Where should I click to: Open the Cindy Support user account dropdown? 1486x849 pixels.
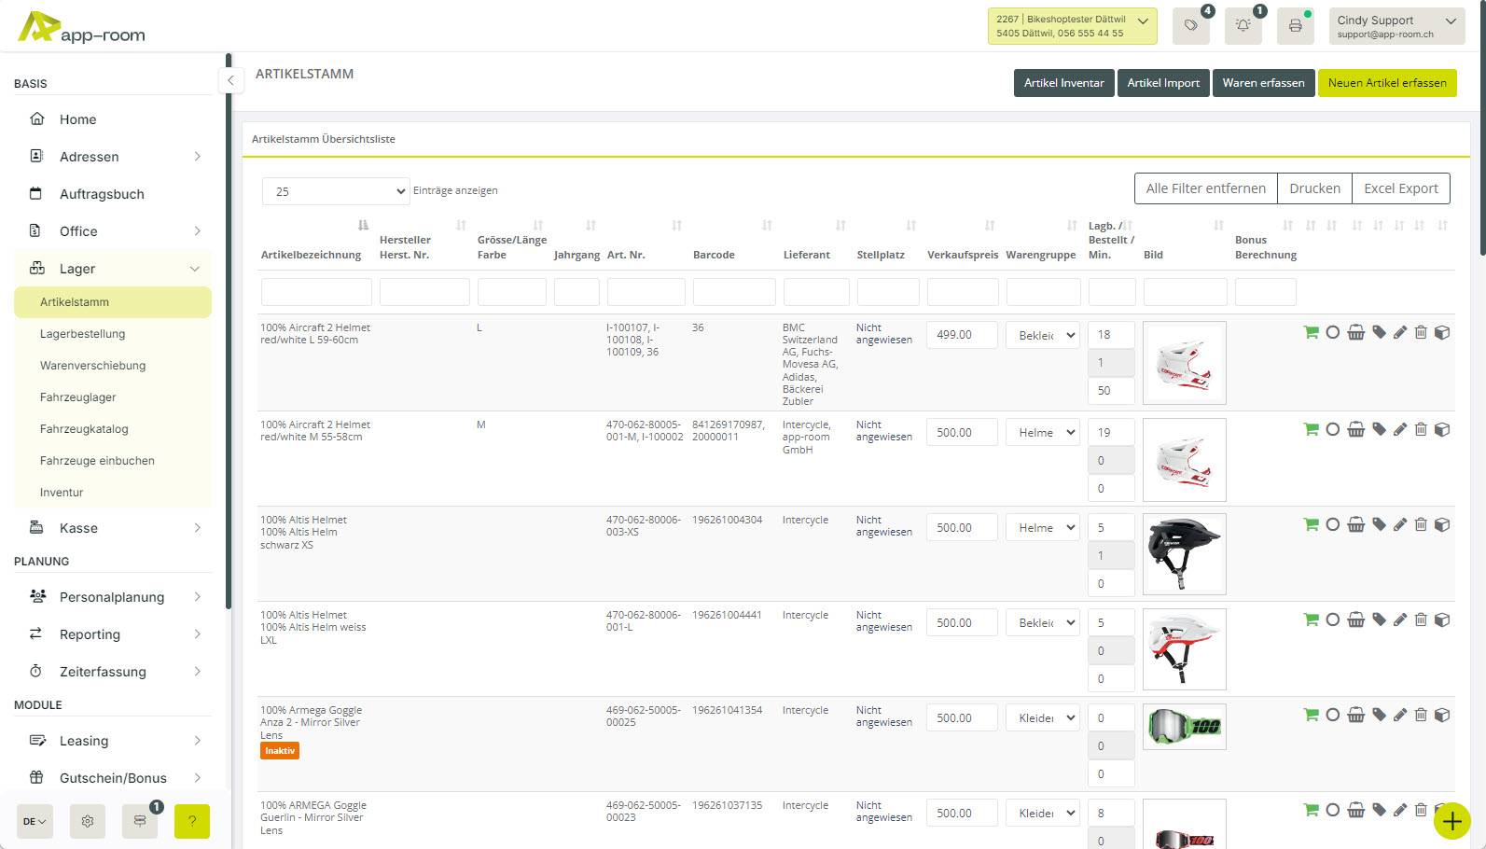click(1396, 26)
